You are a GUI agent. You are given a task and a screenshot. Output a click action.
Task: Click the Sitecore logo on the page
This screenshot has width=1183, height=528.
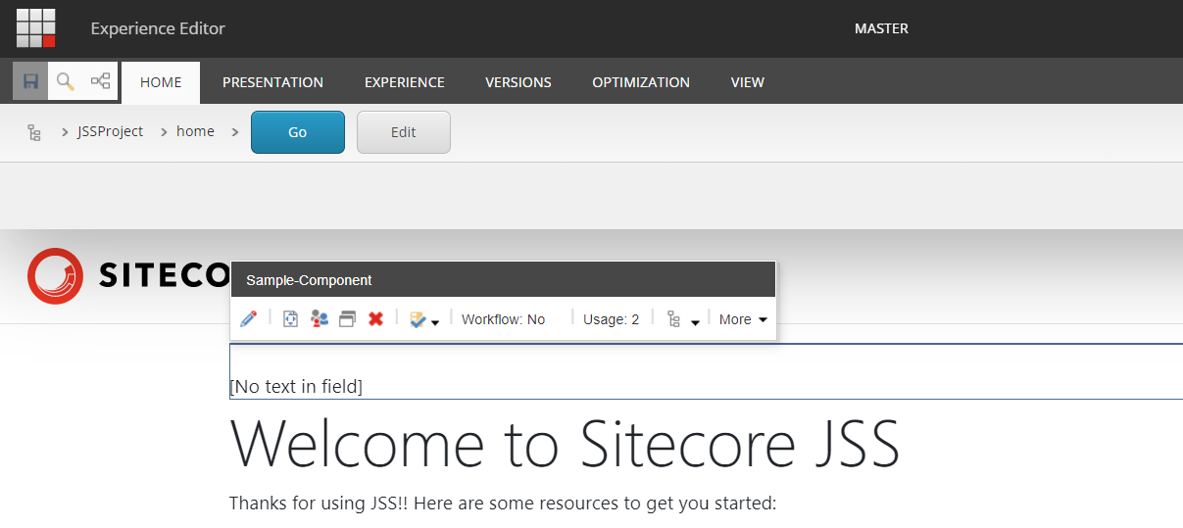click(x=128, y=276)
